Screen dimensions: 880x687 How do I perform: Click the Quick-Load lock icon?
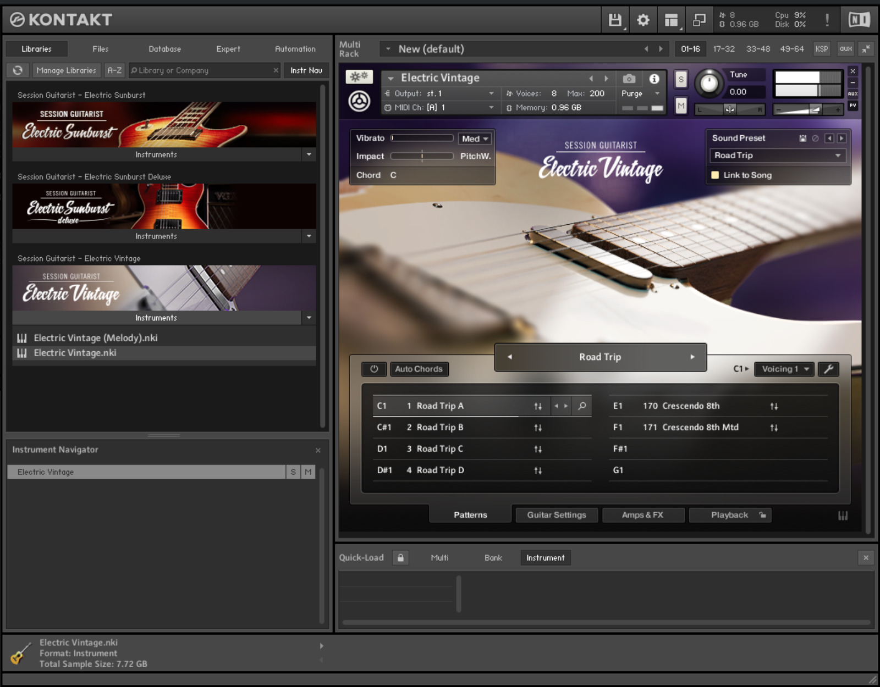[400, 558]
